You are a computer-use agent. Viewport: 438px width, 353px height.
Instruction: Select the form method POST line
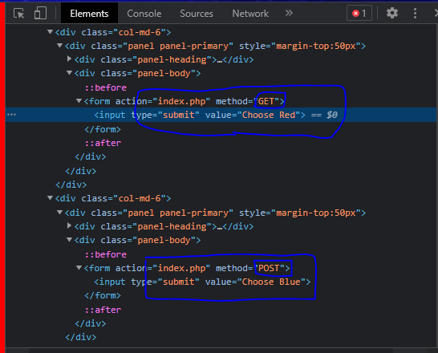[187, 268]
